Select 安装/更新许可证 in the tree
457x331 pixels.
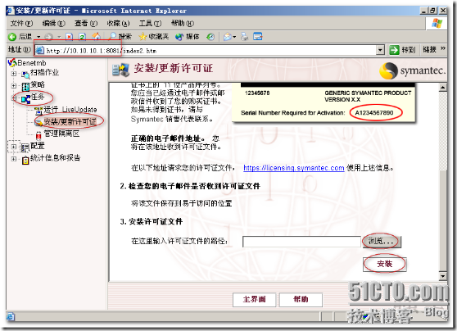[70, 121]
